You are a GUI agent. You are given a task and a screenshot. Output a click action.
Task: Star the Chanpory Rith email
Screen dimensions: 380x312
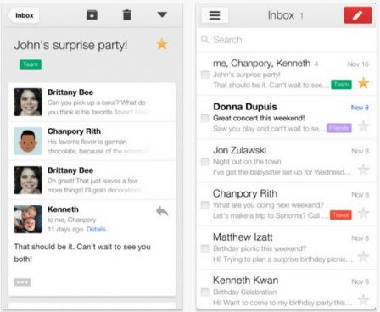coord(363,214)
